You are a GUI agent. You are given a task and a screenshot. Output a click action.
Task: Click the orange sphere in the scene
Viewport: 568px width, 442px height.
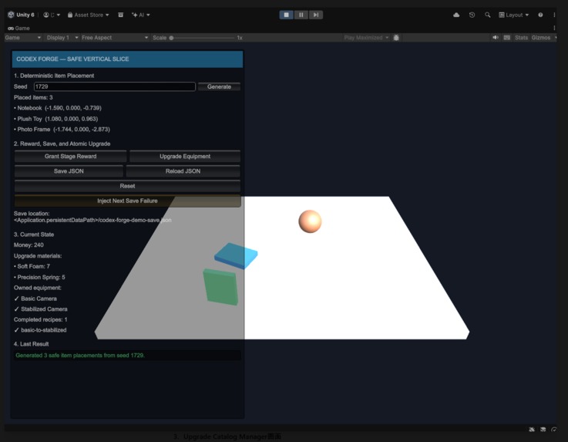click(x=310, y=221)
